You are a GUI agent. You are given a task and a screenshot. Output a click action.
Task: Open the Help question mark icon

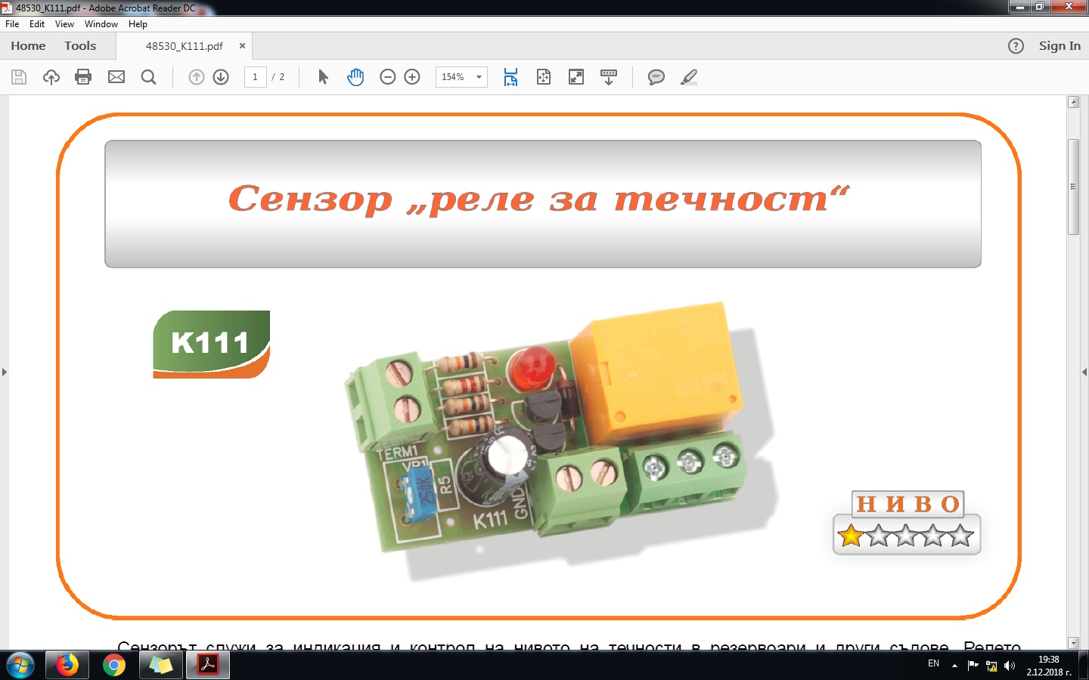pos(1016,46)
